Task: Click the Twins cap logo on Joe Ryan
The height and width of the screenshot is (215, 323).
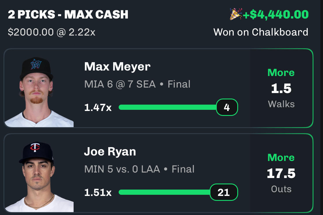Action: tap(35, 147)
